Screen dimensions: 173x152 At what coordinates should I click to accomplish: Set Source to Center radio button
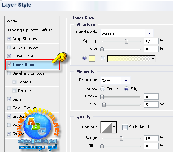(x=103, y=89)
